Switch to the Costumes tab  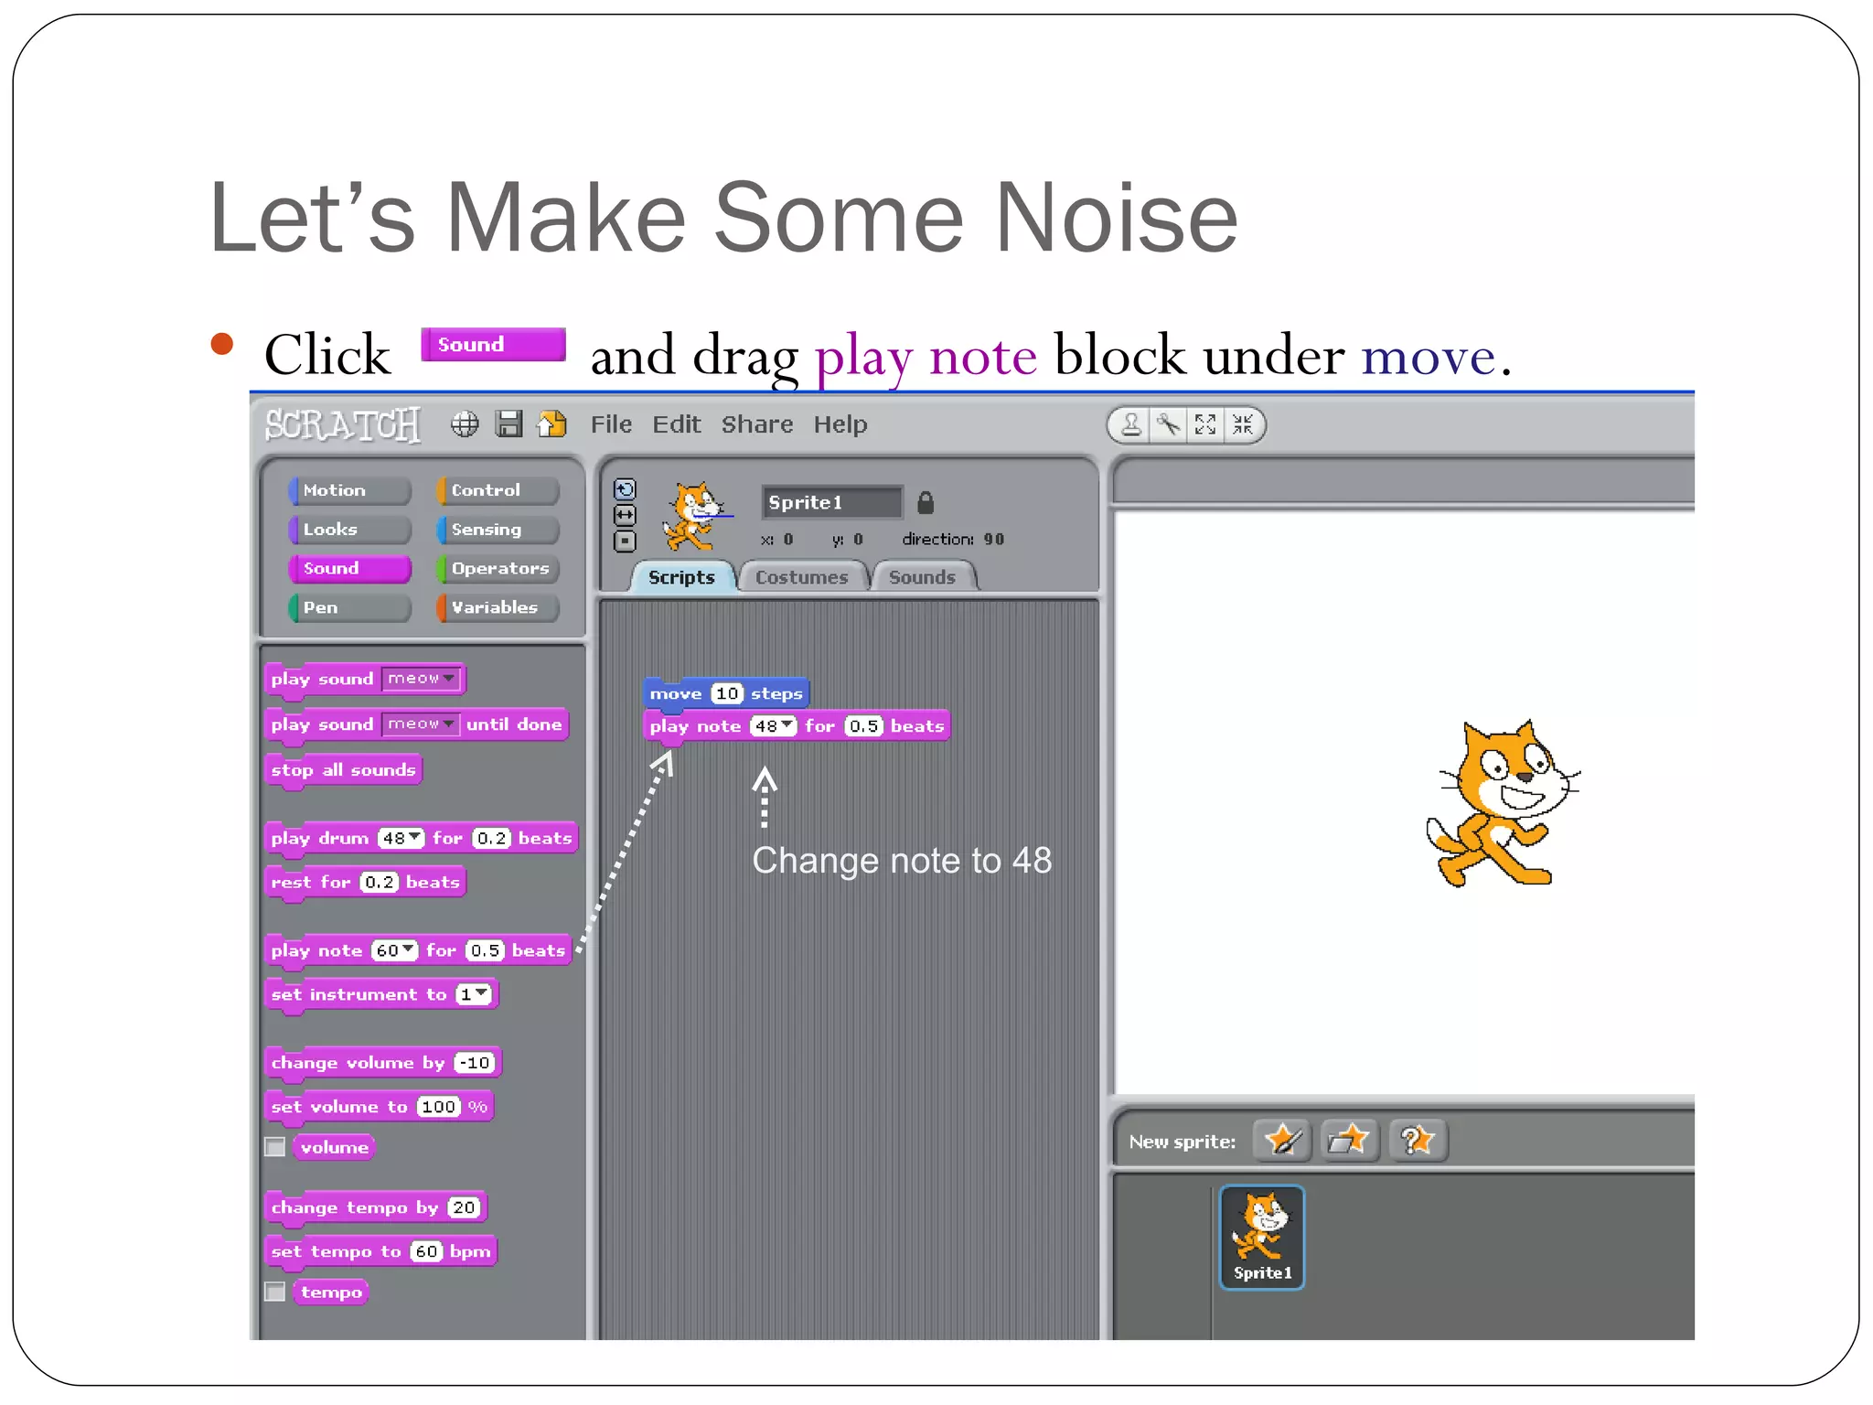[801, 577]
